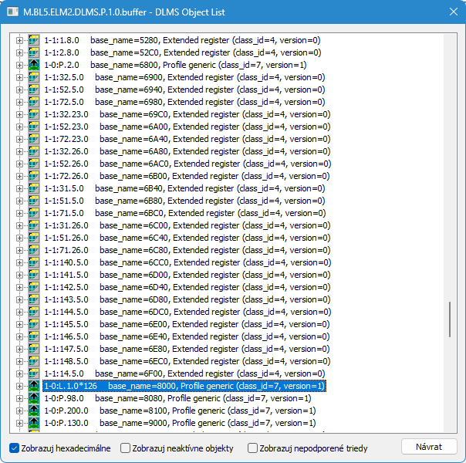Click the register icon next to 1-1:32.5.0
The image size is (466, 463).
pyautogui.click(x=34, y=77)
